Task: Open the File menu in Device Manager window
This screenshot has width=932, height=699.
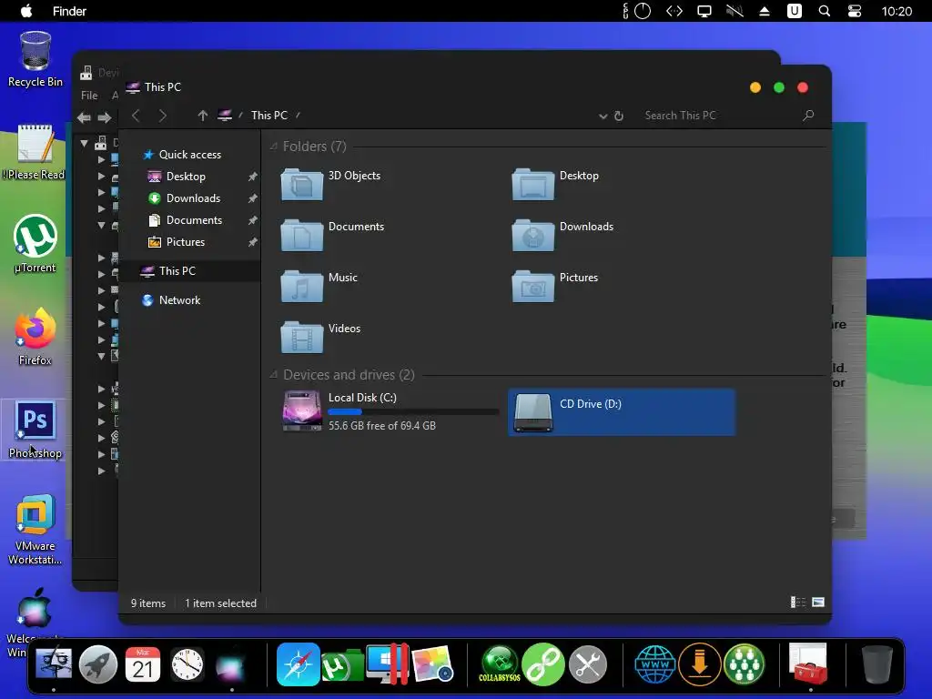Action: pos(89,95)
